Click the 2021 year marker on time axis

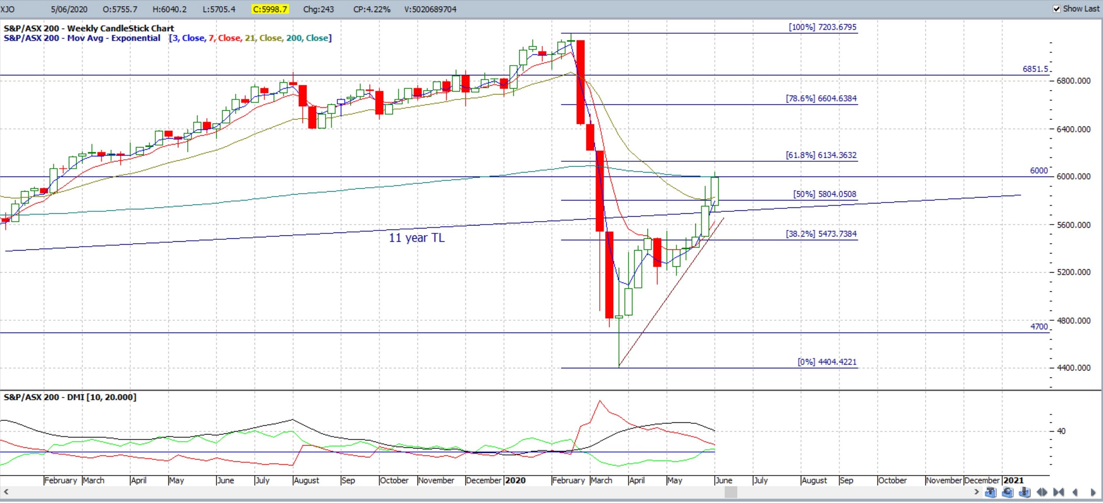click(1013, 481)
